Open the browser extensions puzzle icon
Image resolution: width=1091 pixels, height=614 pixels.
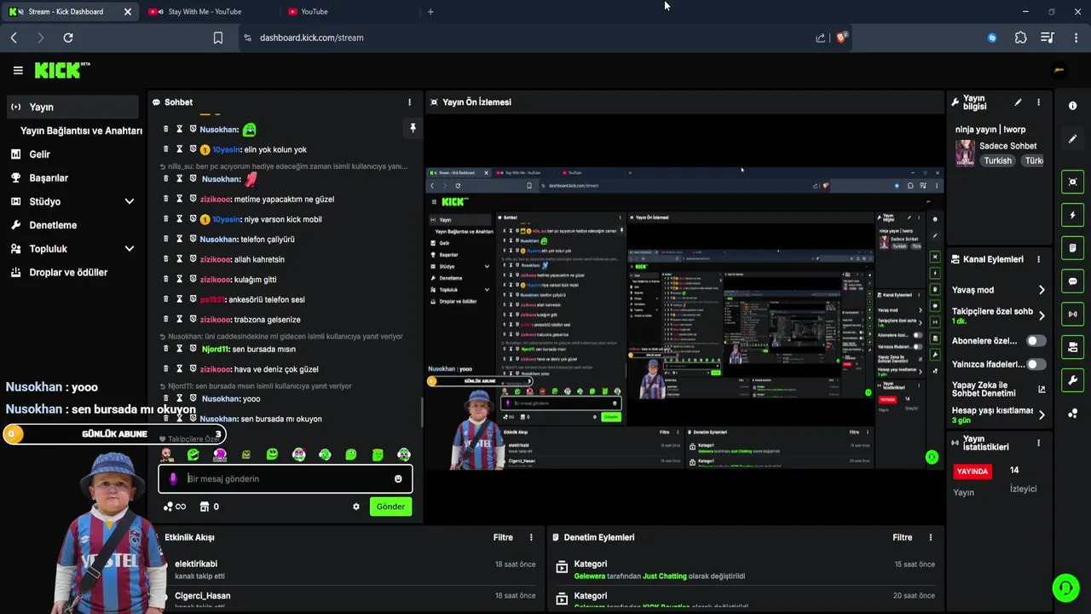1020,38
